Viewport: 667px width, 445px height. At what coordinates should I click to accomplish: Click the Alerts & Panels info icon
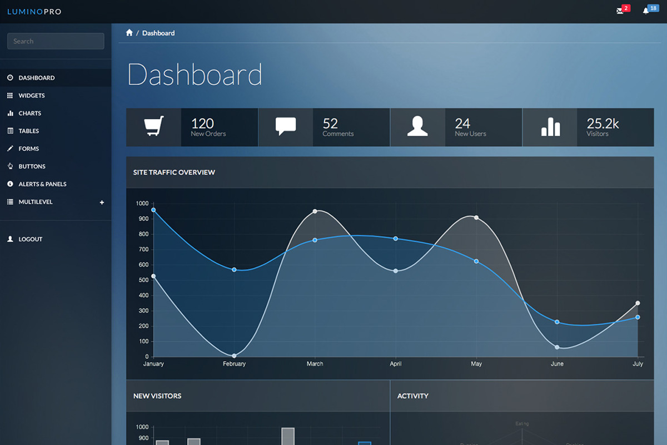(x=9, y=184)
